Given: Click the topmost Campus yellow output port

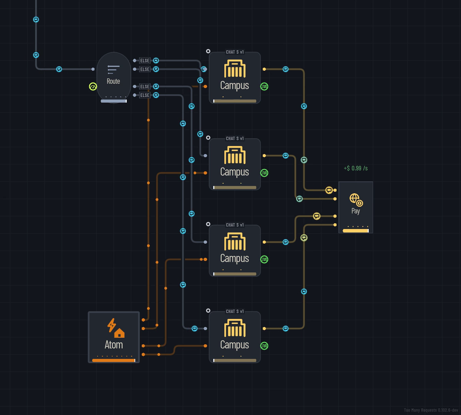Looking at the screenshot, I should point(264,69).
